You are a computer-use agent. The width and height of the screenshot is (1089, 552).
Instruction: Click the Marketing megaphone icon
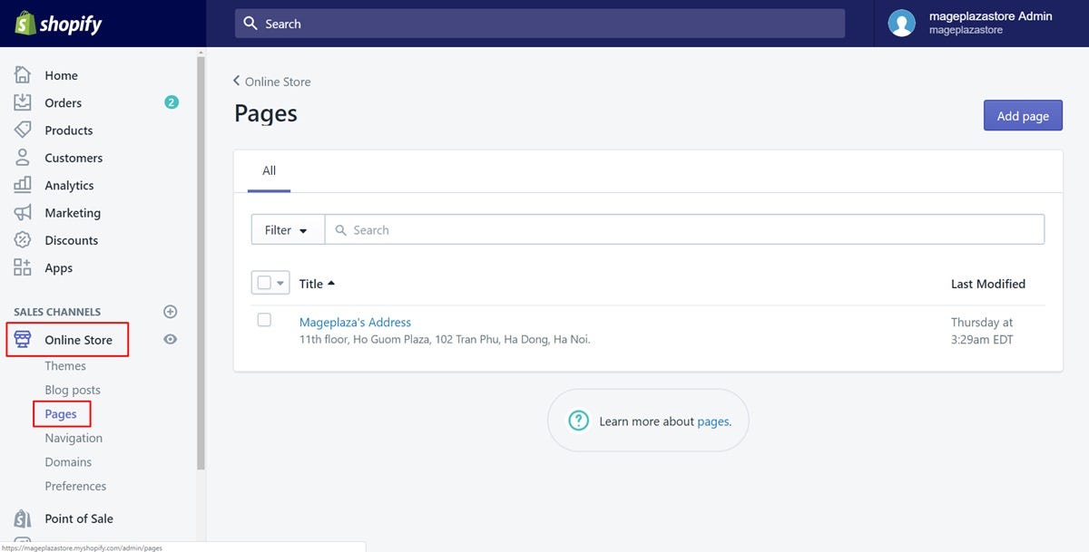click(x=22, y=212)
